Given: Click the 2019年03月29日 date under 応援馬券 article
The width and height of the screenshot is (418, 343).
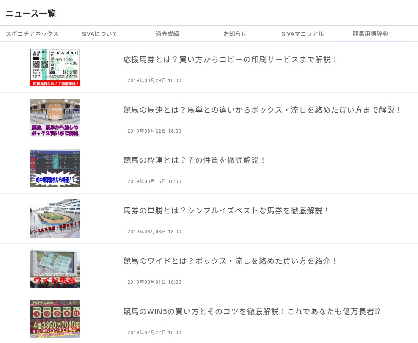Looking at the screenshot, I should (154, 80).
